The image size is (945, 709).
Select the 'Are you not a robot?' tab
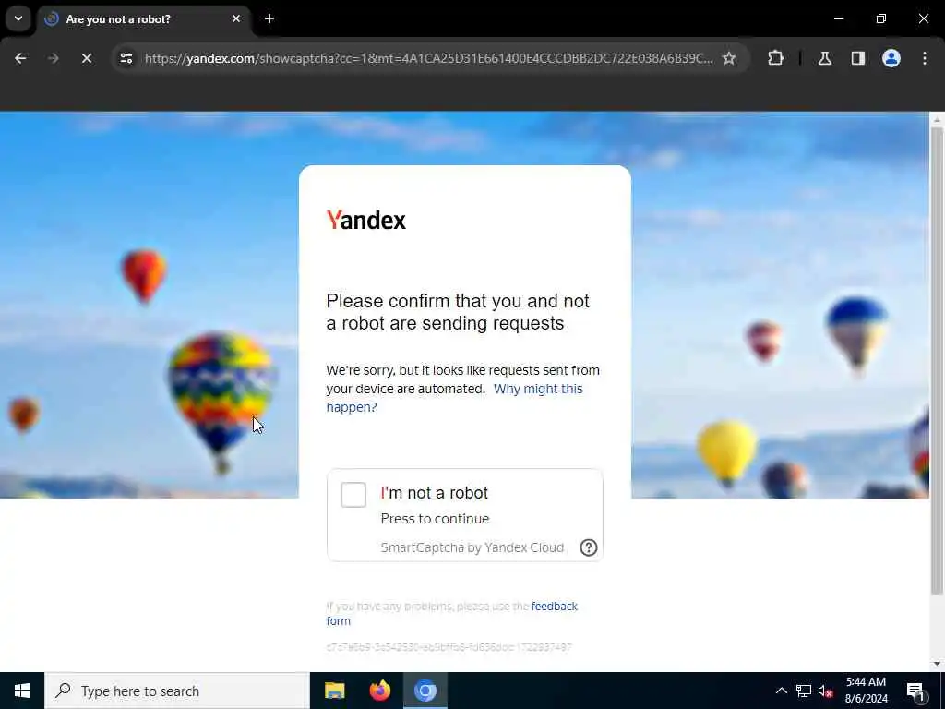point(143,19)
